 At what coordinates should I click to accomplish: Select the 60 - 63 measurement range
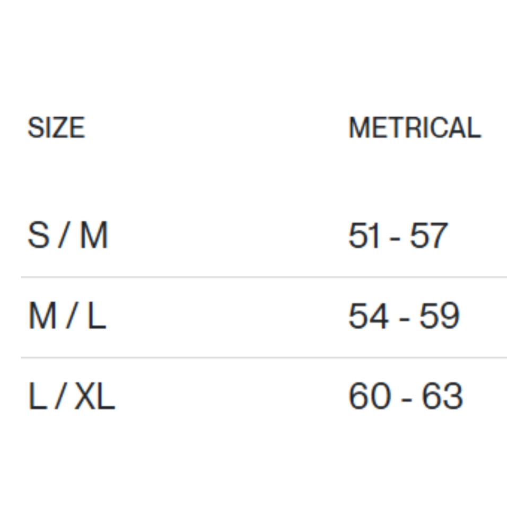405,397
